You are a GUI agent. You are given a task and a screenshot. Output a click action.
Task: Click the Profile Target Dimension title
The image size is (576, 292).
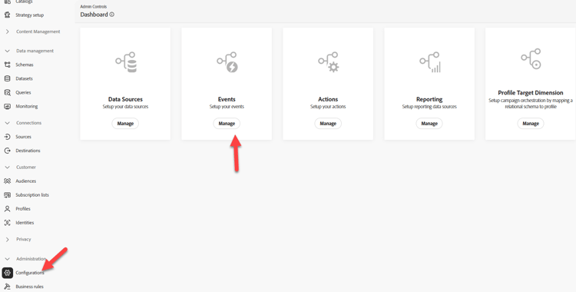click(x=531, y=93)
